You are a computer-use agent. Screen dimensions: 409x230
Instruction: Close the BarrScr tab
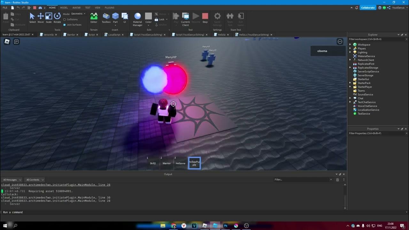coord(77,34)
